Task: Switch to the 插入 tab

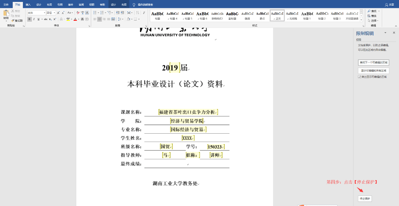Action: [x=28, y=5]
